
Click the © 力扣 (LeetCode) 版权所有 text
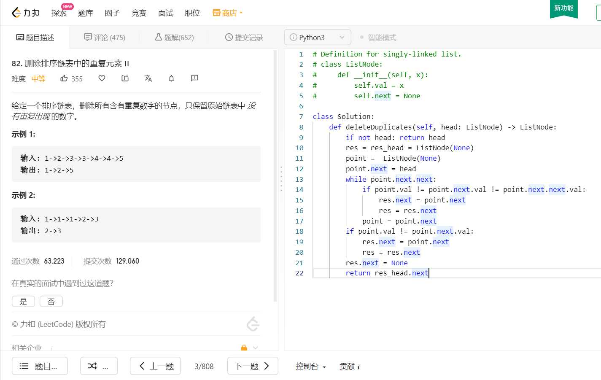pos(59,324)
